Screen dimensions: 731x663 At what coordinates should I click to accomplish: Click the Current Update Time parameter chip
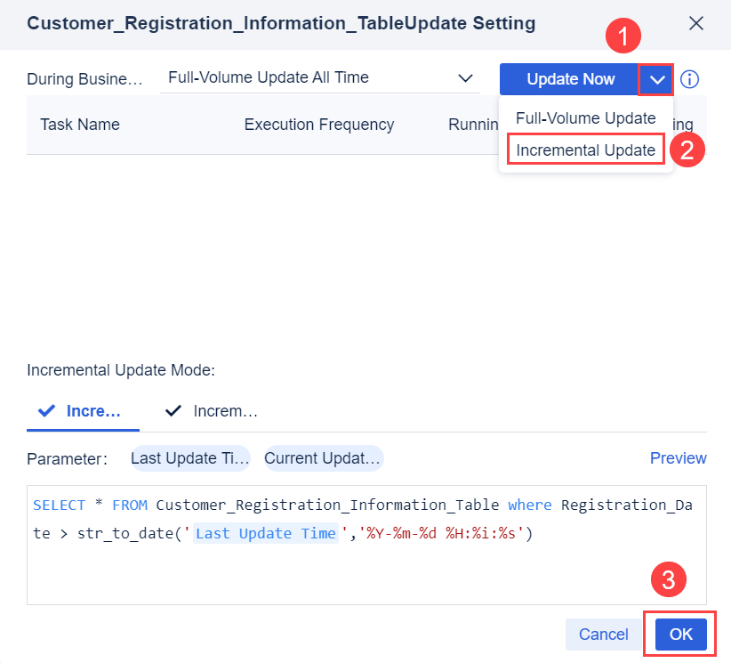(x=324, y=457)
